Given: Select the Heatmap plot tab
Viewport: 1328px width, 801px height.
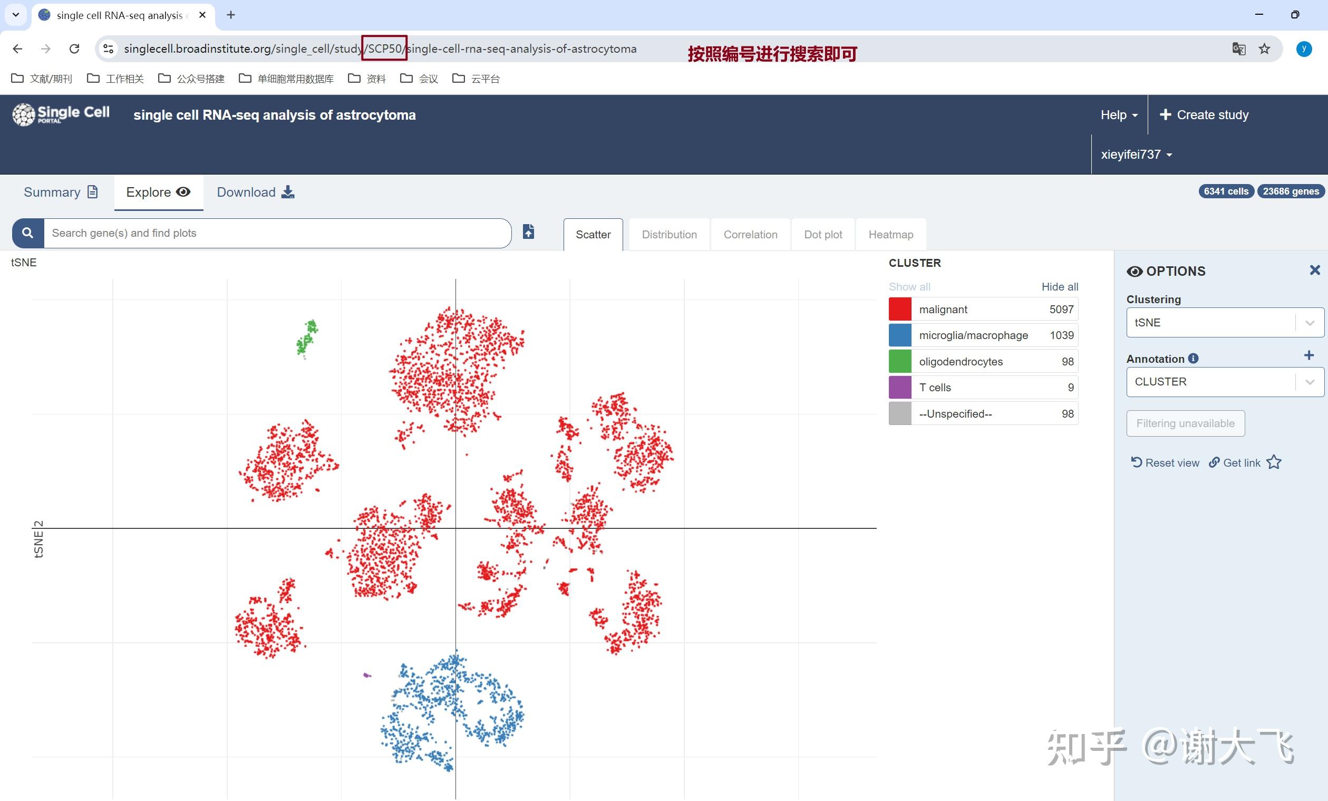Looking at the screenshot, I should (890, 235).
